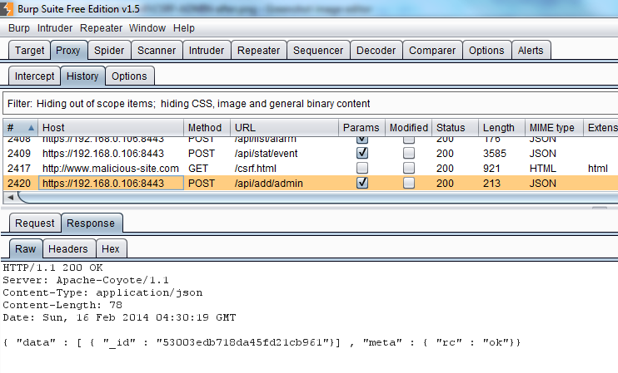Open the Repeater menu in menu bar
Screen dimensions: 618x373
101,28
